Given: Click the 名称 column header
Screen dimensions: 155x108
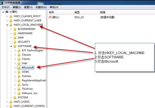Looking at the screenshot, I should click(x=51, y=12).
